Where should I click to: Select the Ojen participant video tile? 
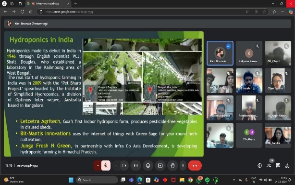[278, 81]
